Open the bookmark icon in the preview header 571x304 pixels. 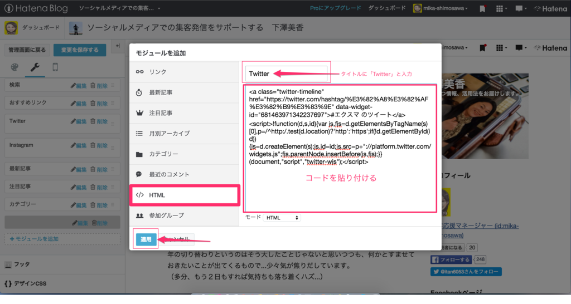coord(483,48)
